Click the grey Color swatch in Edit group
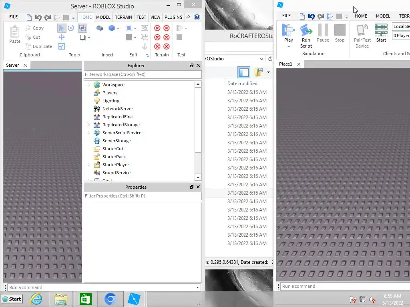 [129, 37]
